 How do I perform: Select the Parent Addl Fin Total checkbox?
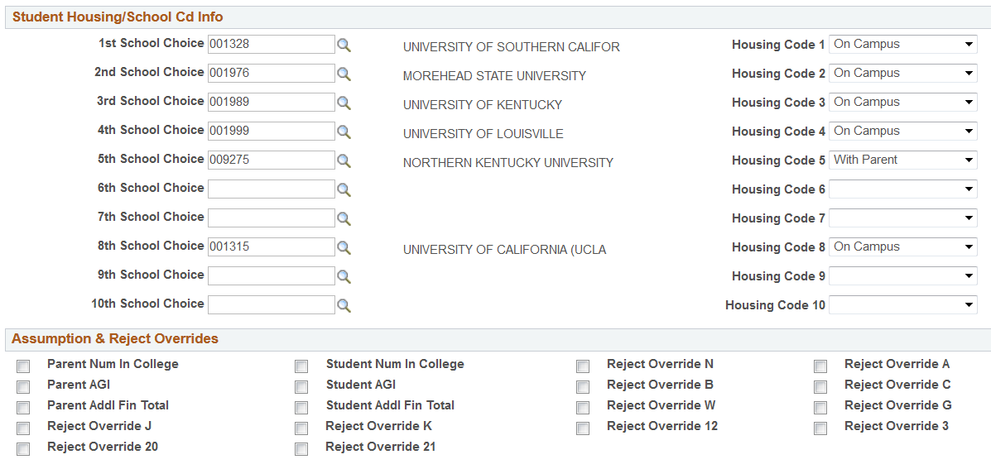pyautogui.click(x=23, y=408)
